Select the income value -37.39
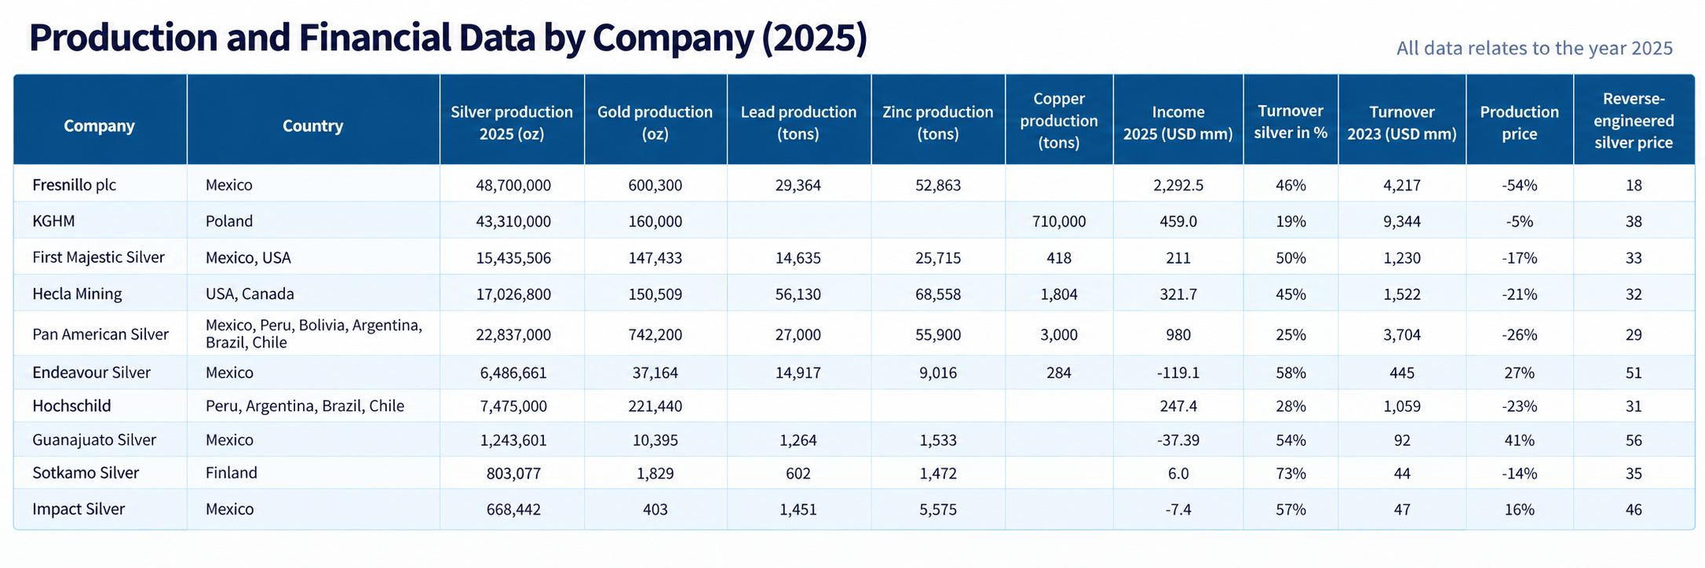Image resolution: width=1705 pixels, height=568 pixels. (1178, 440)
